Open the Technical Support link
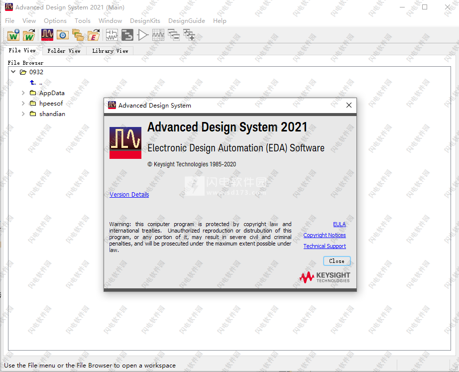The width and height of the screenshot is (459, 372). [325, 246]
